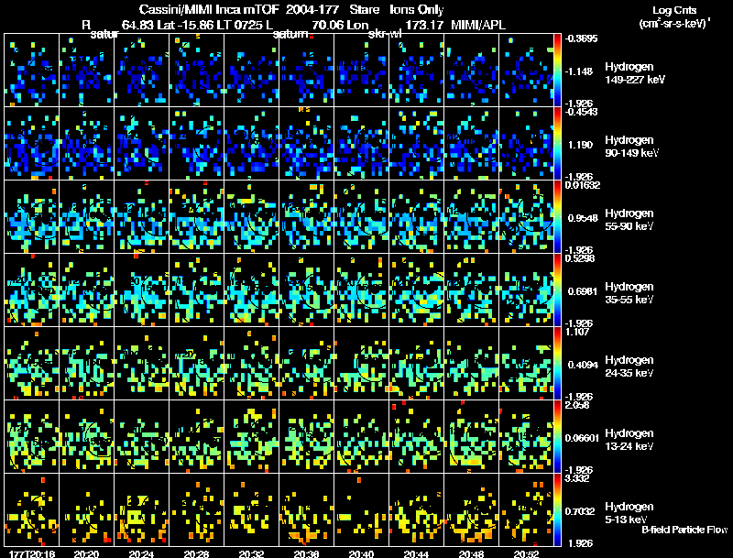Viewport: 733px width, 558px height.
Task: Click the 'Log Cnts' legend heading
Action: coord(674,10)
